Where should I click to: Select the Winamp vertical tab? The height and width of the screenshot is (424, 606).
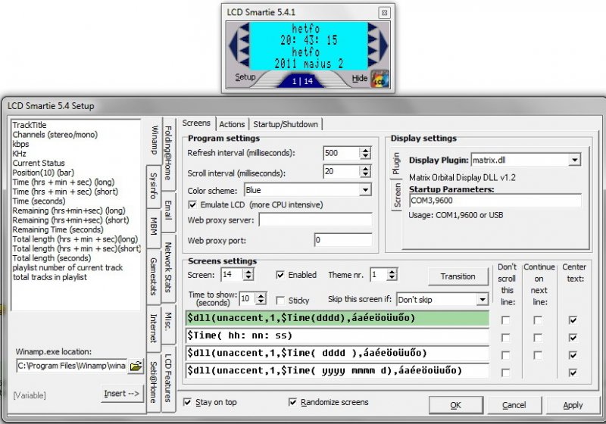[155, 140]
